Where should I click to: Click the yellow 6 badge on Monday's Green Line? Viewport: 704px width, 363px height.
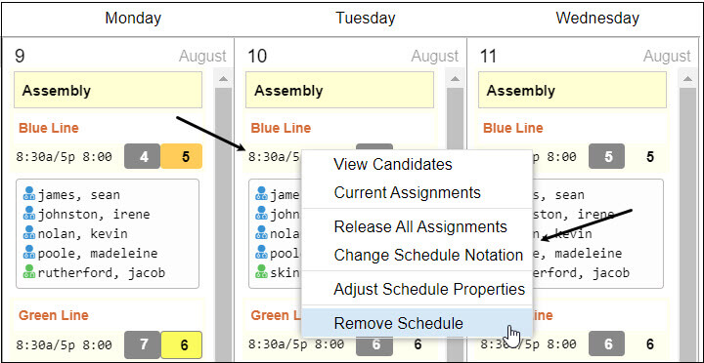click(x=182, y=344)
